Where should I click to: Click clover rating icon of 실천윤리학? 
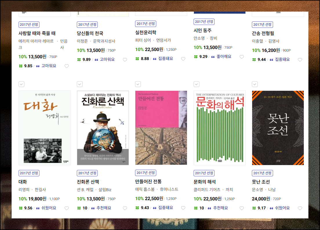[137, 59]
